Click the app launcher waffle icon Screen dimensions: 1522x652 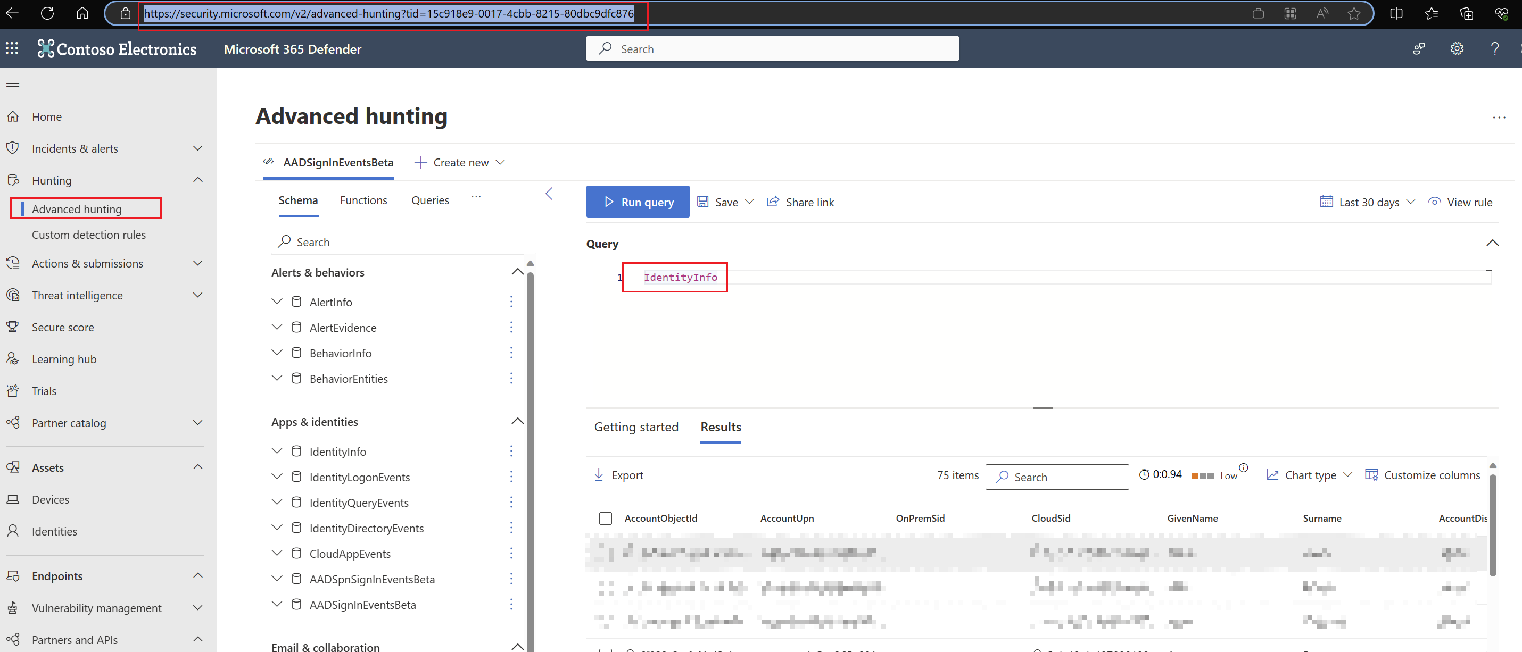pos(12,48)
